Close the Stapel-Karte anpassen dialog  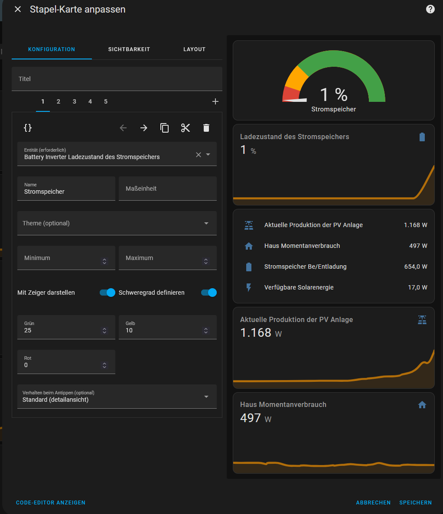point(18,9)
